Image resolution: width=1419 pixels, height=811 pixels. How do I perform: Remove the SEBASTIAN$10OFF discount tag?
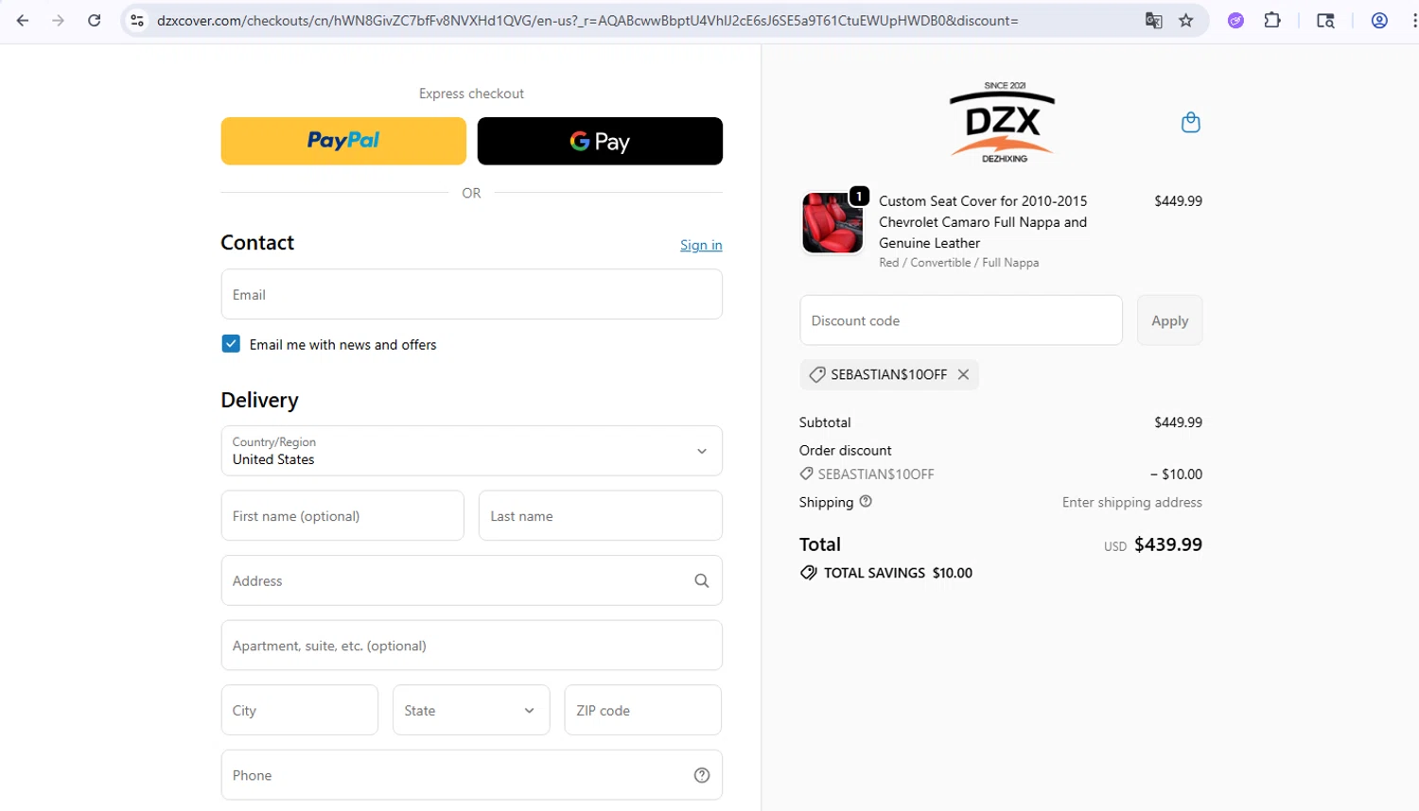pos(963,374)
